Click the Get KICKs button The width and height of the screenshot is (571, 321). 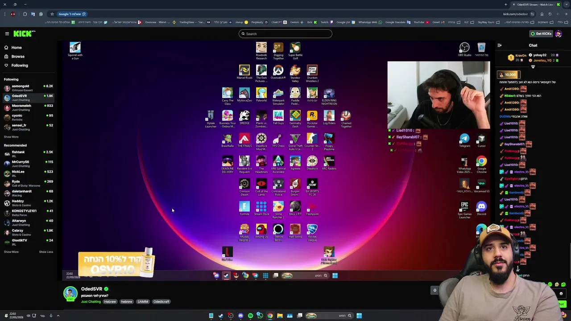(x=541, y=33)
